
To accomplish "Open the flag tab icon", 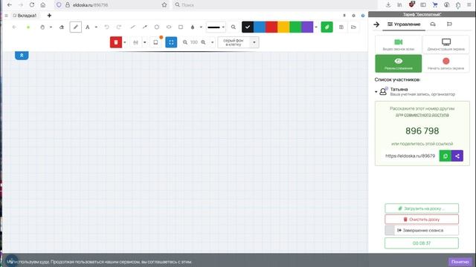I will click(x=449, y=24).
